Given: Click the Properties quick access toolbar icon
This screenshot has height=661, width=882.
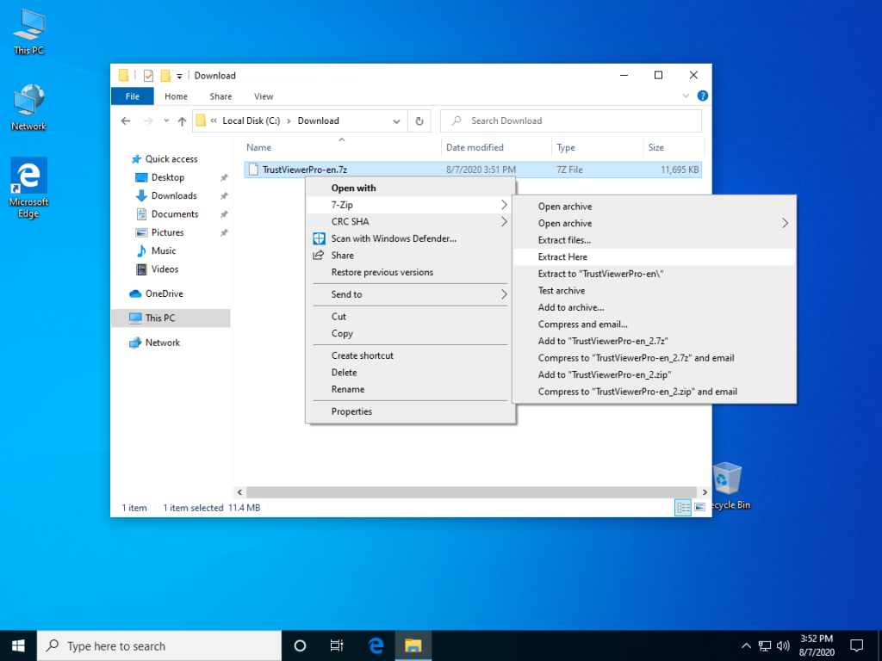Looking at the screenshot, I should 148,76.
